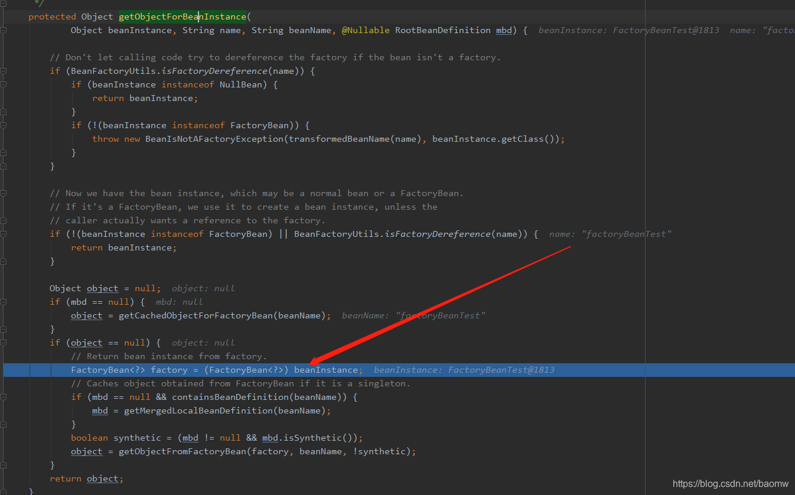Click getMergedLocalBeanDefinition method call
The height and width of the screenshot is (495, 795).
pos(198,411)
